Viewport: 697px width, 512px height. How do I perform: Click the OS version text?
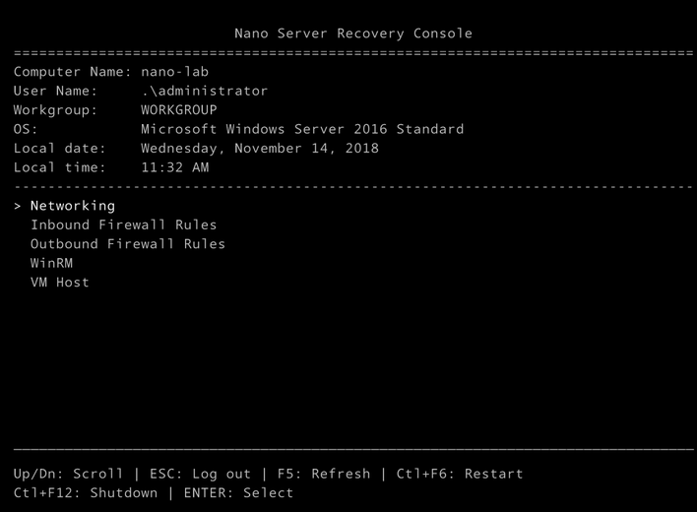[x=302, y=129]
